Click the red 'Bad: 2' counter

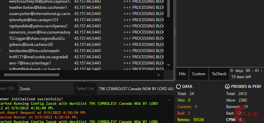(184, 113)
